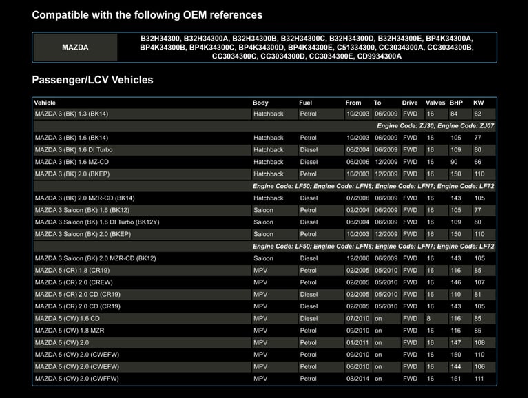Click the 07/2010 From date cell
This screenshot has width=529, height=398.
click(x=358, y=318)
